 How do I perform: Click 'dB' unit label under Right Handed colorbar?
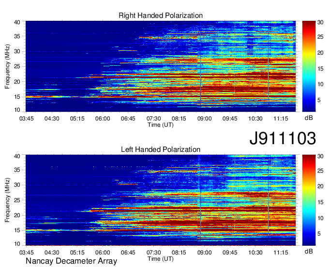309,118
